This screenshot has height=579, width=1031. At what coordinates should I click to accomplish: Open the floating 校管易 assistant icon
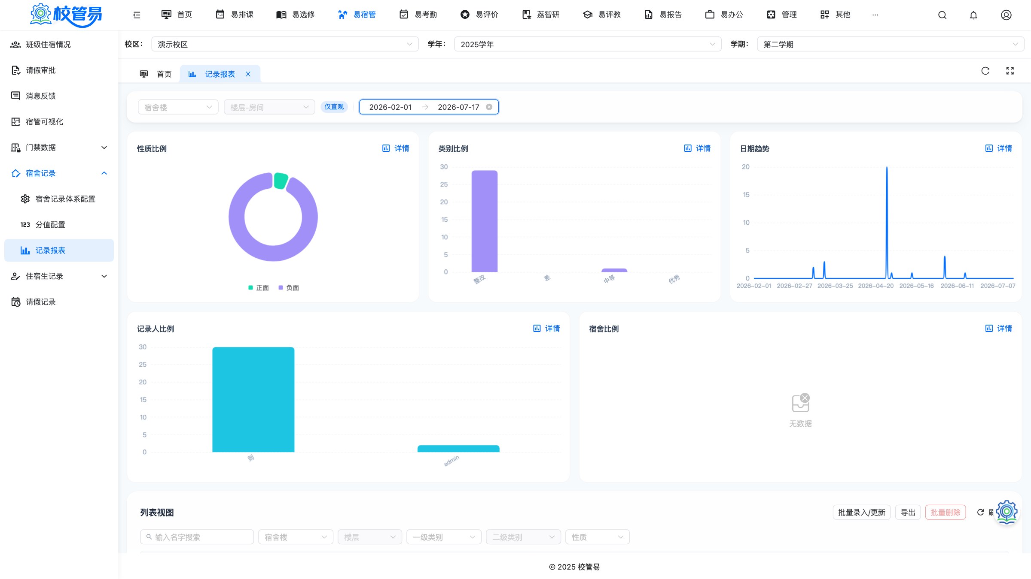(x=1007, y=512)
